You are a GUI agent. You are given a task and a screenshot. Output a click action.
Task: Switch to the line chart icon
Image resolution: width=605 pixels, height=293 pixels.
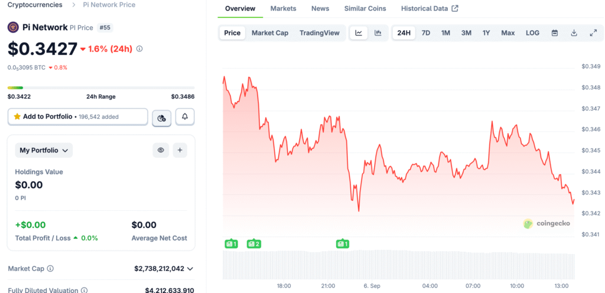359,33
